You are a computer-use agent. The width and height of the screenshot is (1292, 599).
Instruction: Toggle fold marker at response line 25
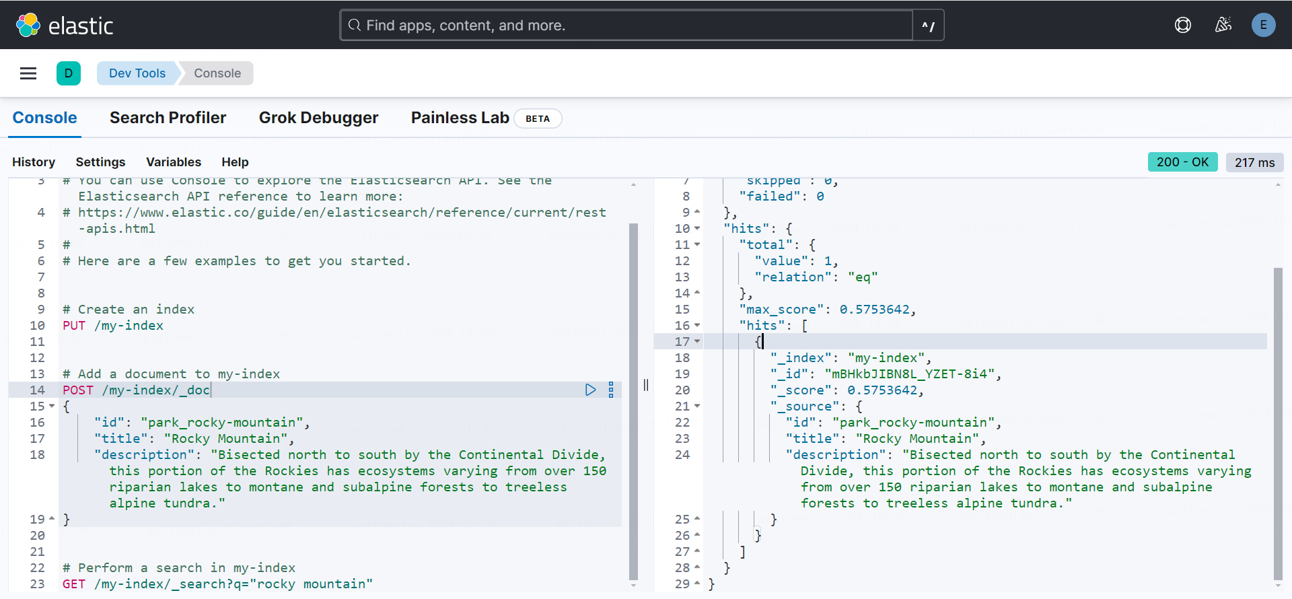pos(697,519)
